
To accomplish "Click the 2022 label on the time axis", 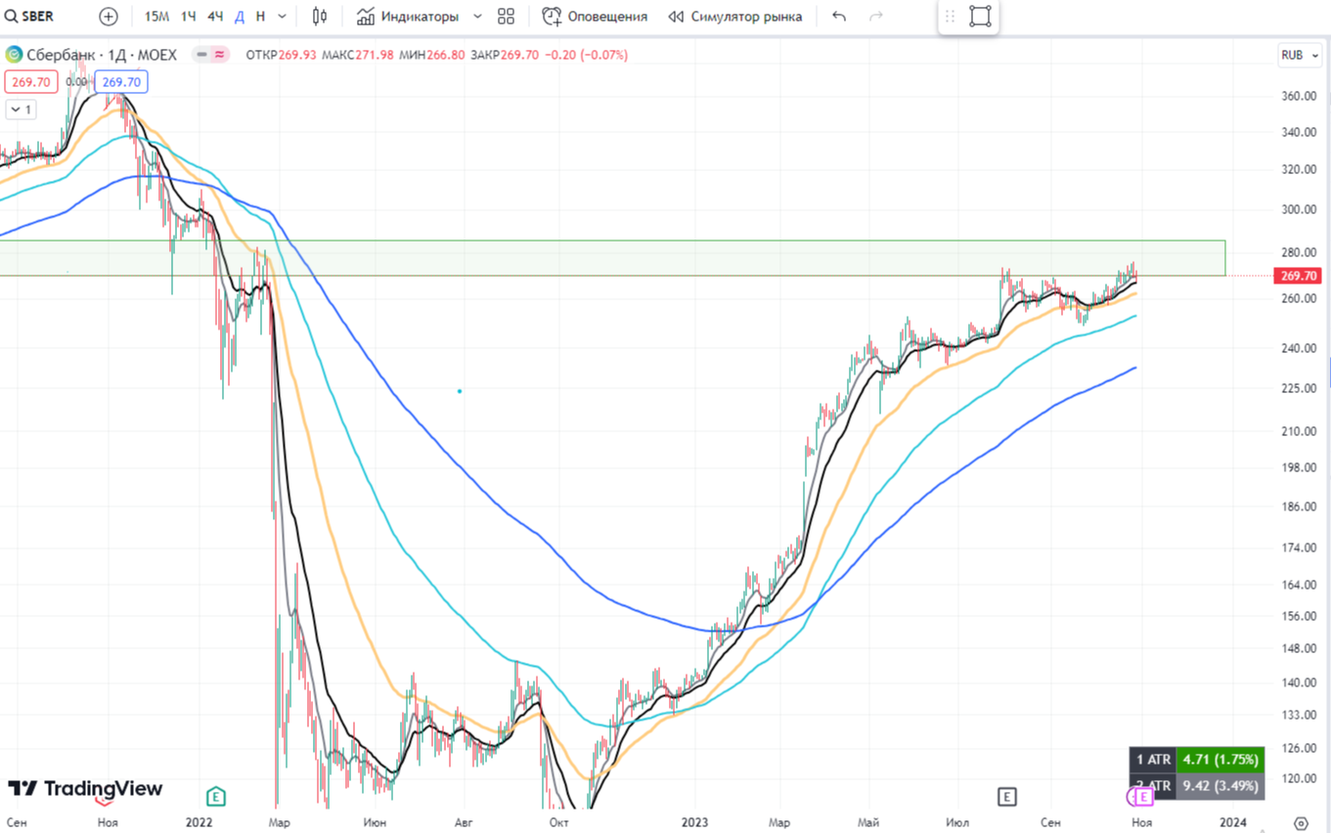I will point(200,823).
